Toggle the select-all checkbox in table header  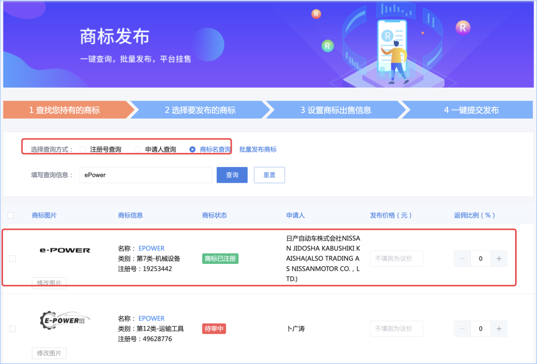[x=11, y=216]
